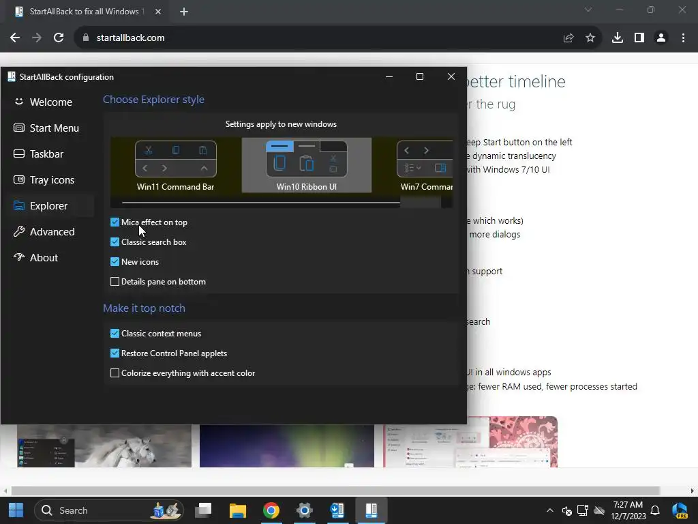The image size is (698, 524).
Task: Open StartAllBack installer icon in taskbar
Action: pyautogui.click(x=337, y=510)
